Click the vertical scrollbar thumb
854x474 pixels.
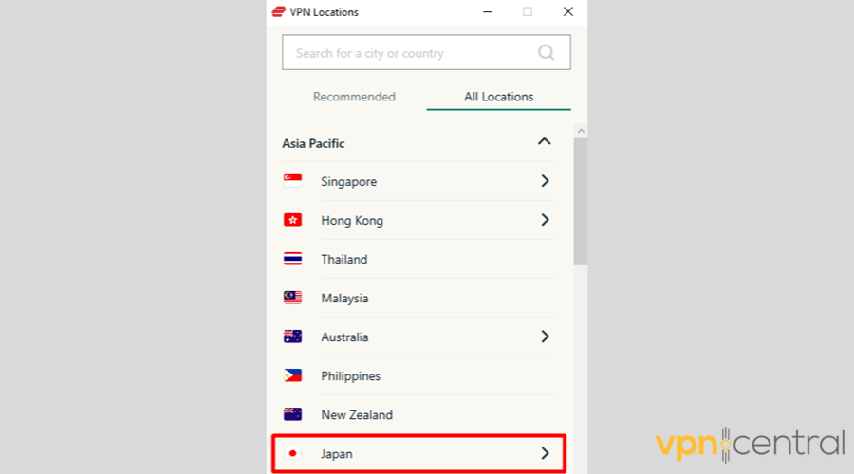[x=580, y=201]
